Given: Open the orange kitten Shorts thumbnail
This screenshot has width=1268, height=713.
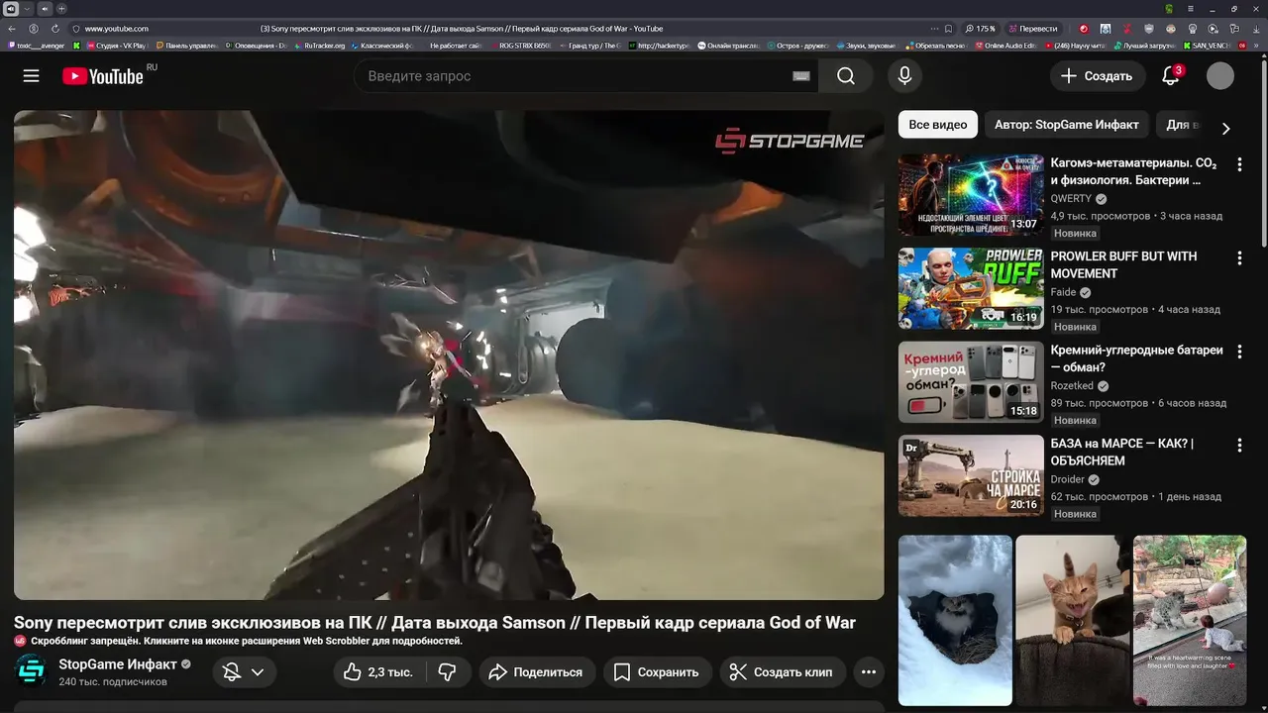Looking at the screenshot, I should tap(1073, 620).
